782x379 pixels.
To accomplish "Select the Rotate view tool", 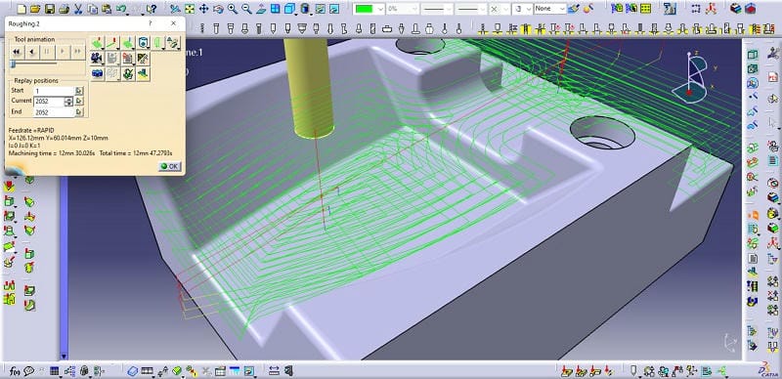I will [218, 9].
